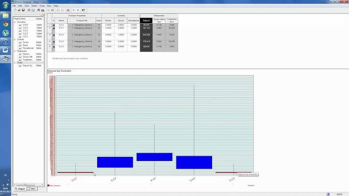Click the Paste toolbar icon

[x=53, y=10]
